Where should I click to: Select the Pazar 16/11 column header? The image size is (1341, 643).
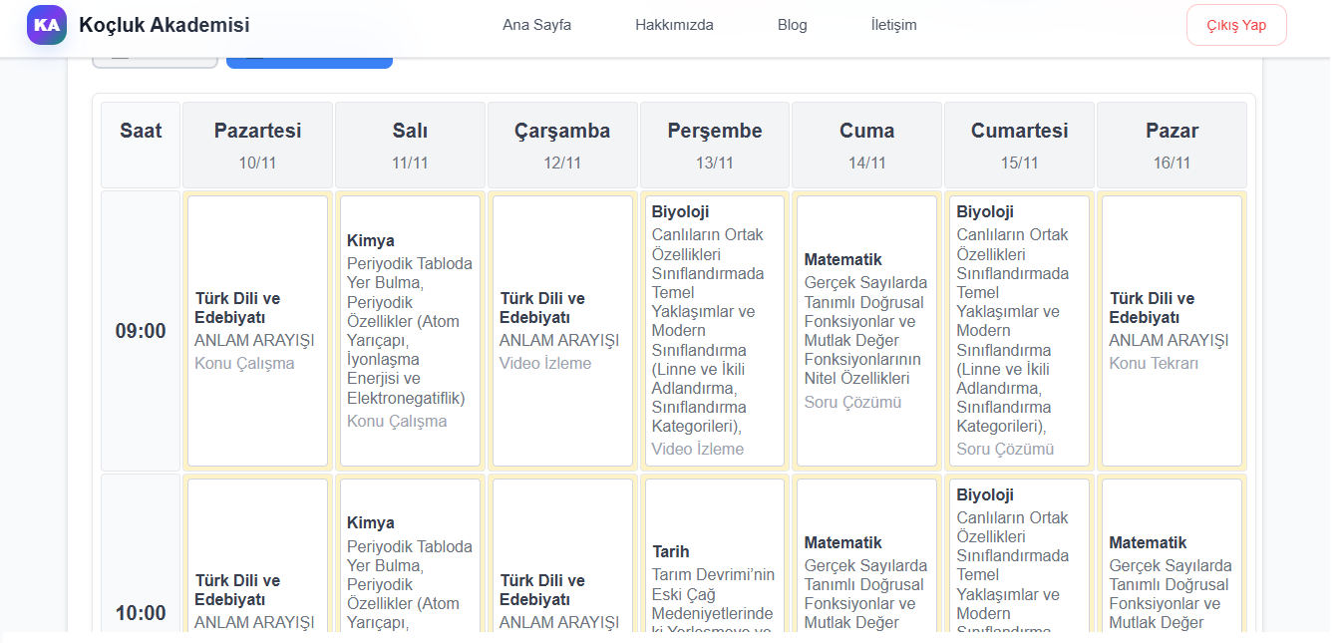pos(1172,145)
